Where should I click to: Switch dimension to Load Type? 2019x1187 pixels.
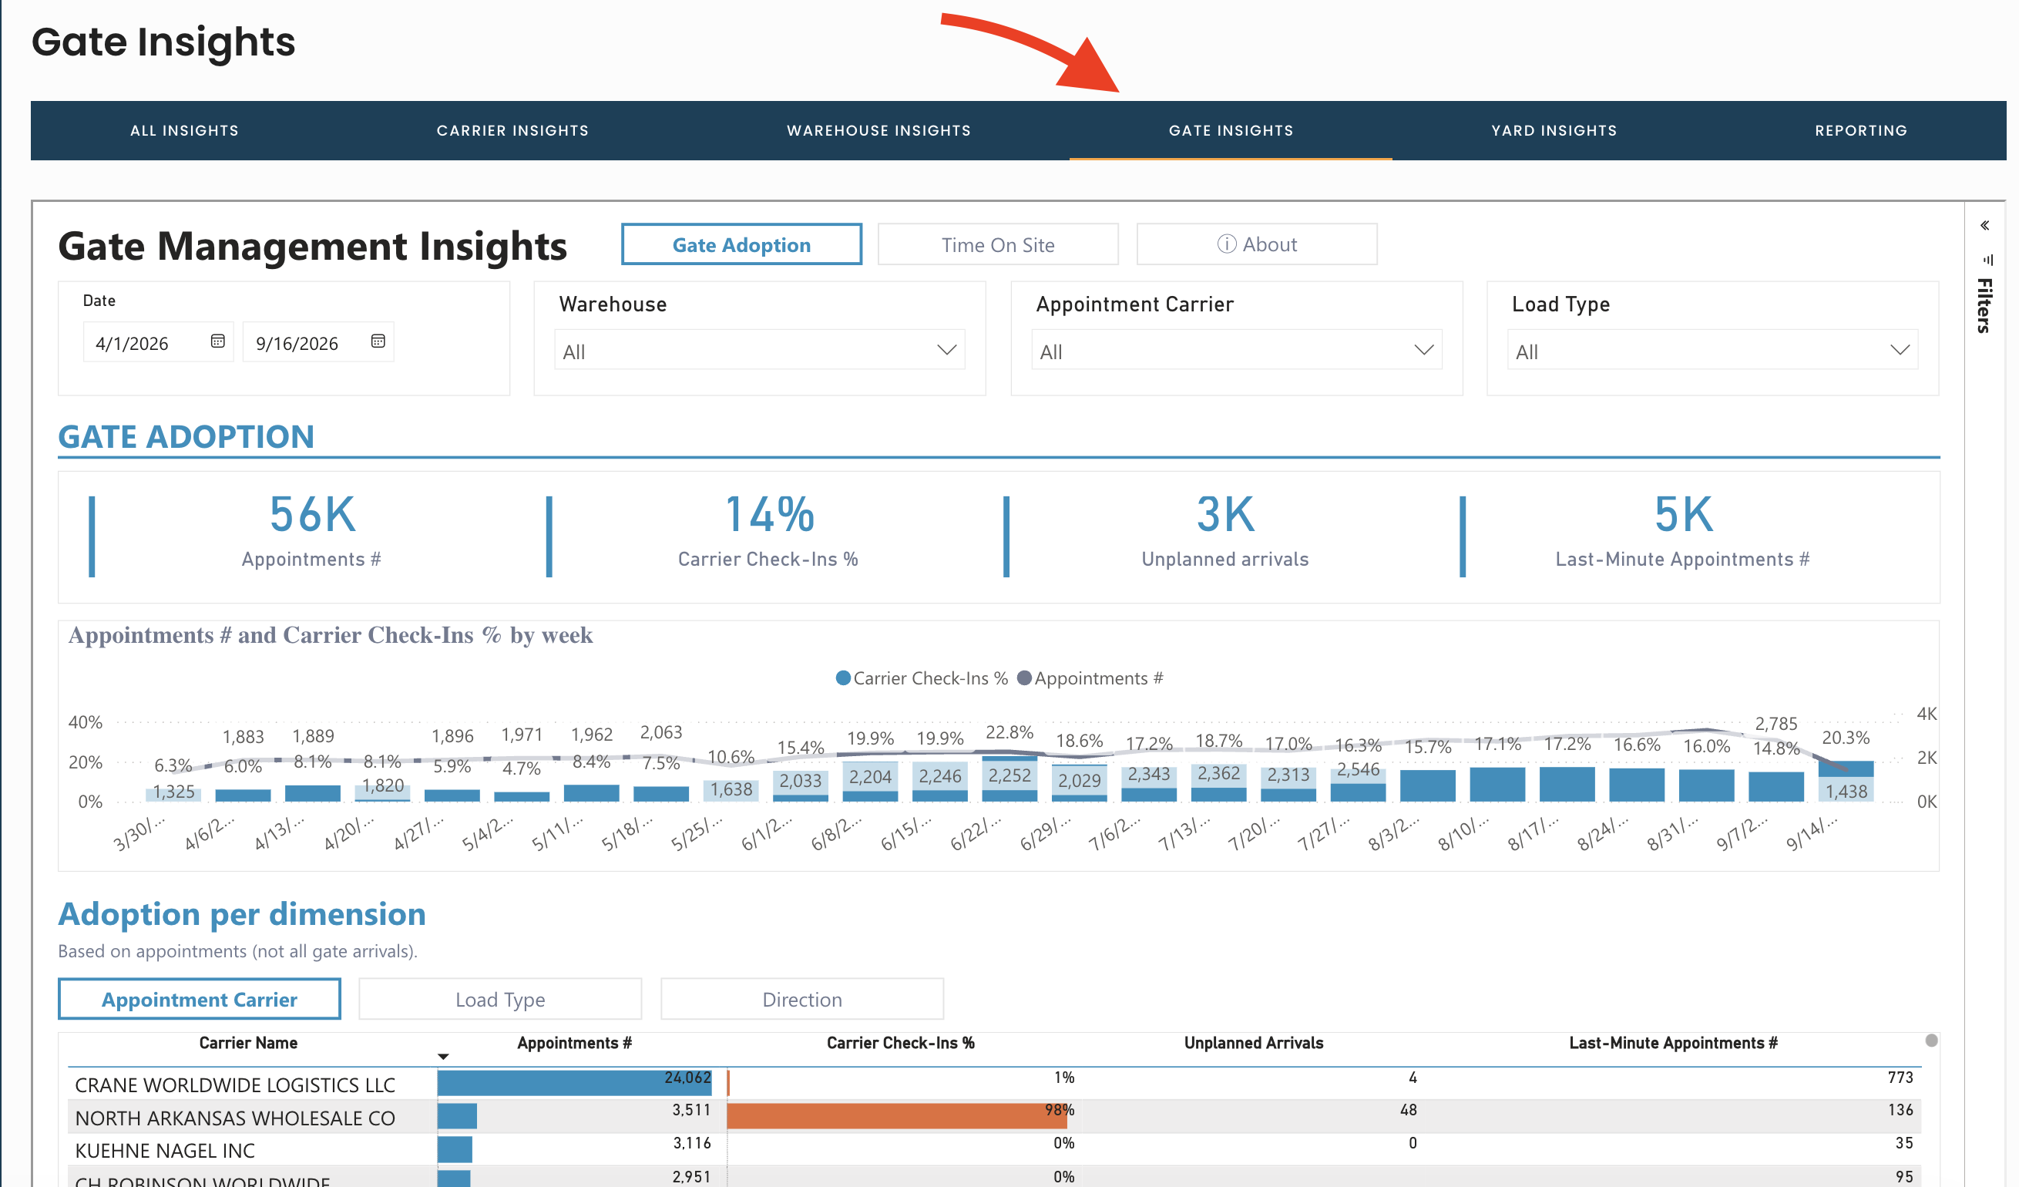500,1000
